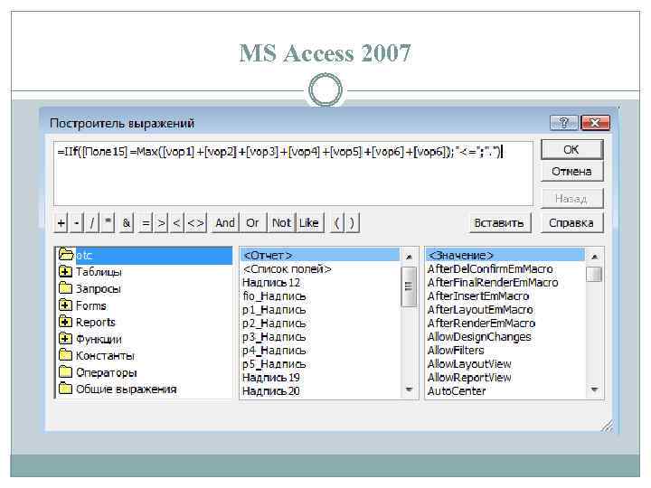Insert the greater-than operator
The width and height of the screenshot is (651, 488).
(x=161, y=223)
